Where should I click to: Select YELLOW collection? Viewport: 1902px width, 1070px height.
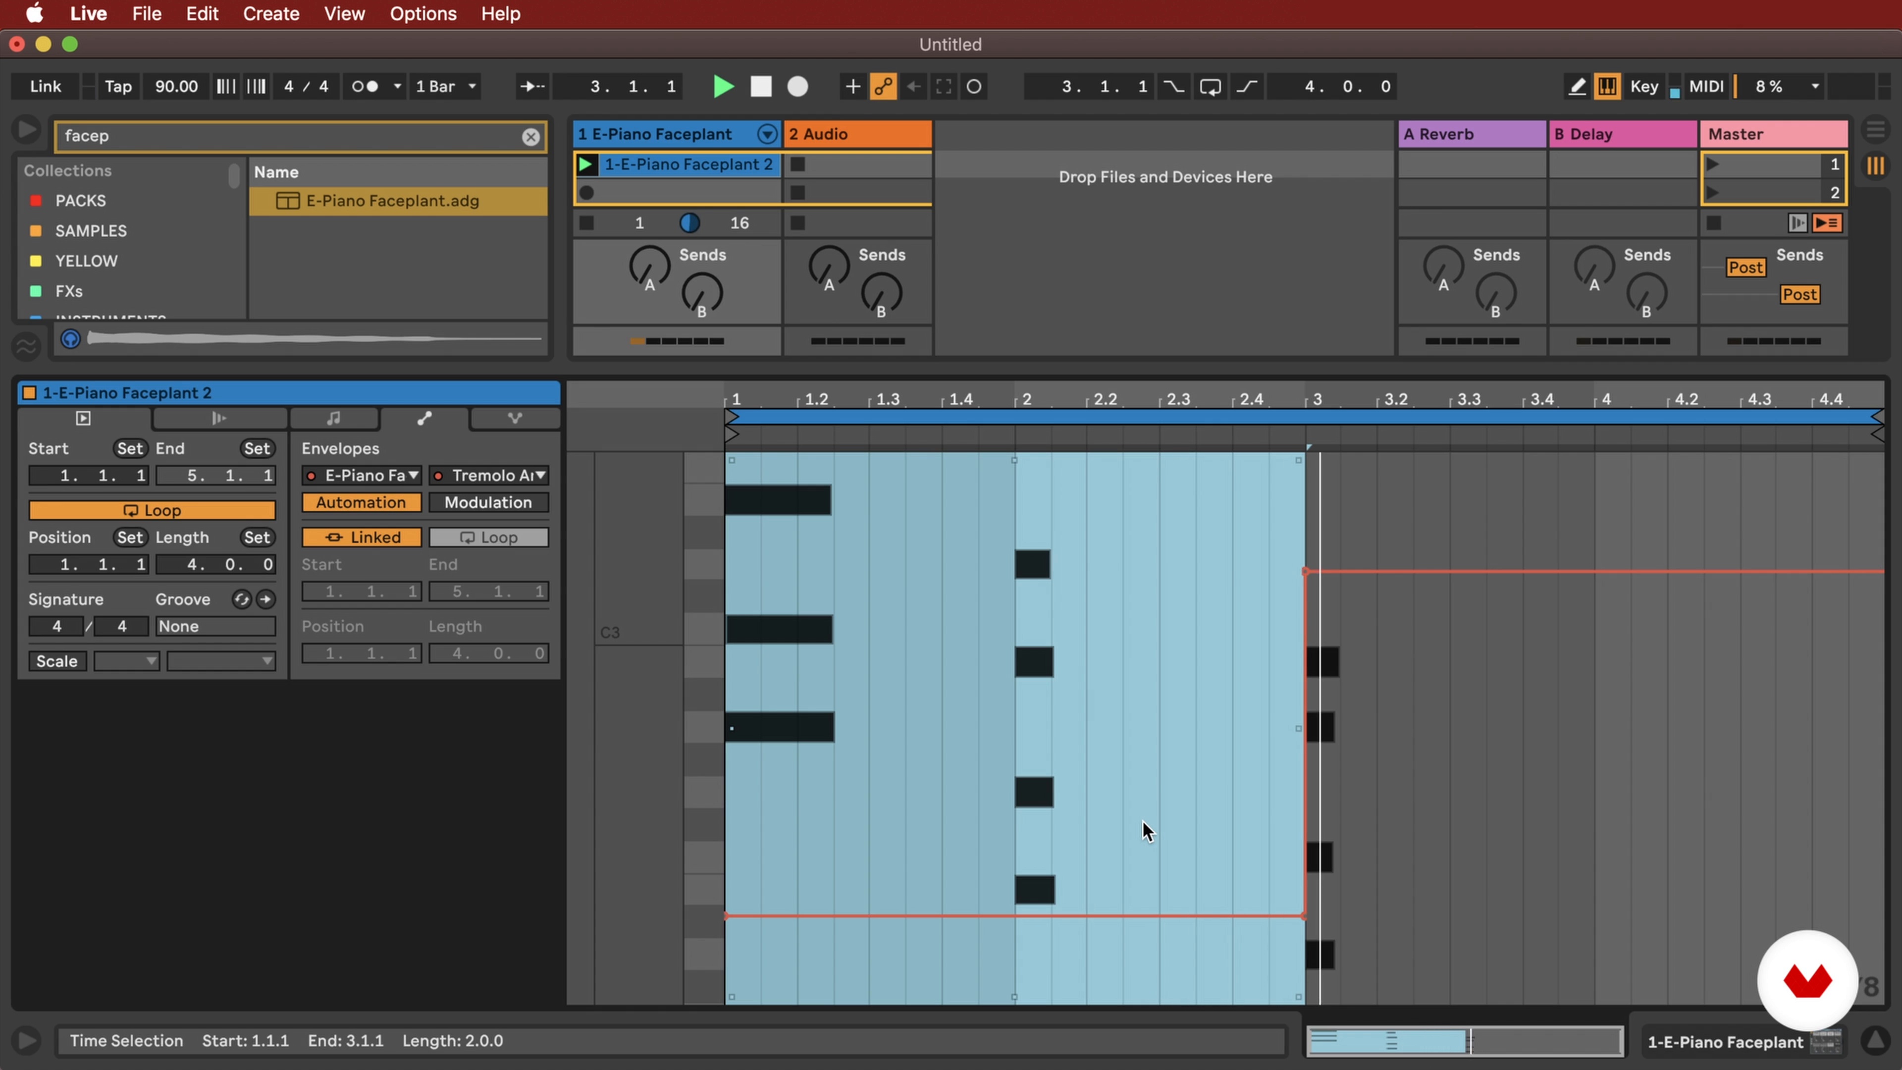click(86, 262)
